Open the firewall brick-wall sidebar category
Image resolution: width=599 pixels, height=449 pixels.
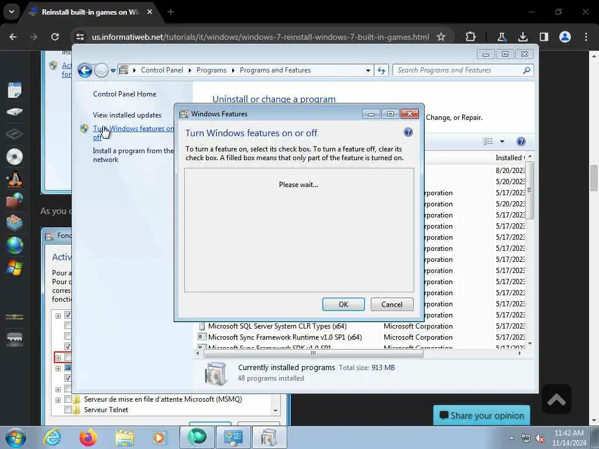15,201
